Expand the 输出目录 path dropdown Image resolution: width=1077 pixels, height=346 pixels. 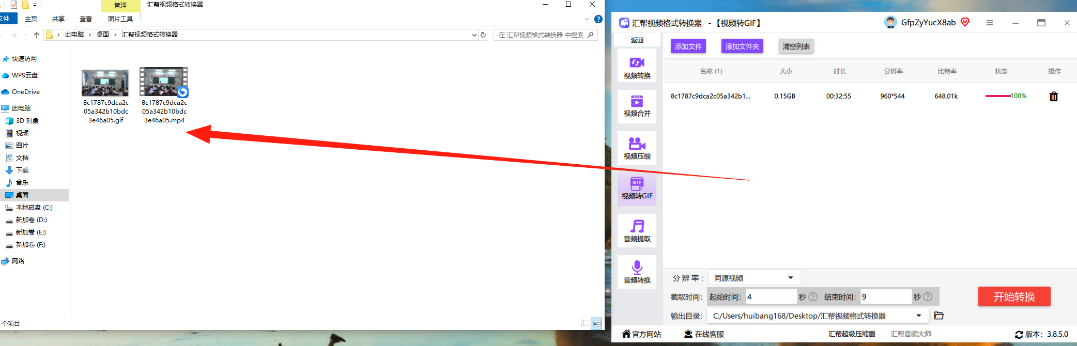click(x=919, y=316)
